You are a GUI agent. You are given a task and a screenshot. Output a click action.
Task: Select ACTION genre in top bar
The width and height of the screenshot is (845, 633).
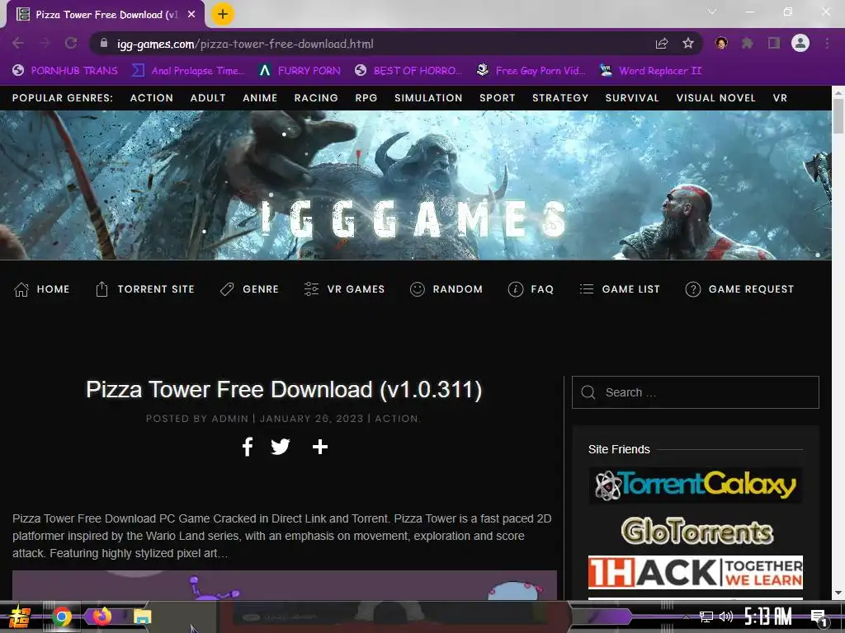pos(152,98)
